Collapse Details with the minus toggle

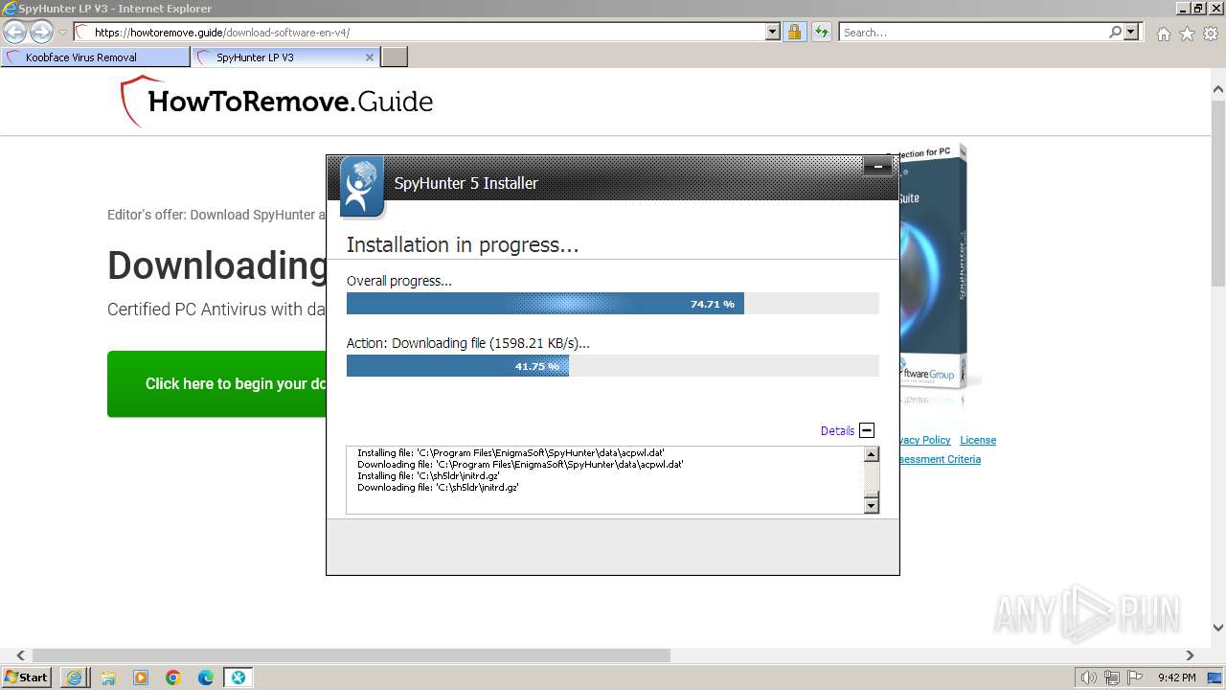[867, 430]
